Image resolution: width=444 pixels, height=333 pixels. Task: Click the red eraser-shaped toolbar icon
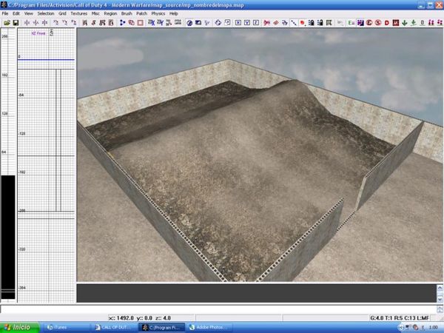(276, 23)
